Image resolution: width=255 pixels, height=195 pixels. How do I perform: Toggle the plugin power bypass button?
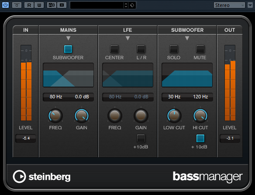coord(5,5)
